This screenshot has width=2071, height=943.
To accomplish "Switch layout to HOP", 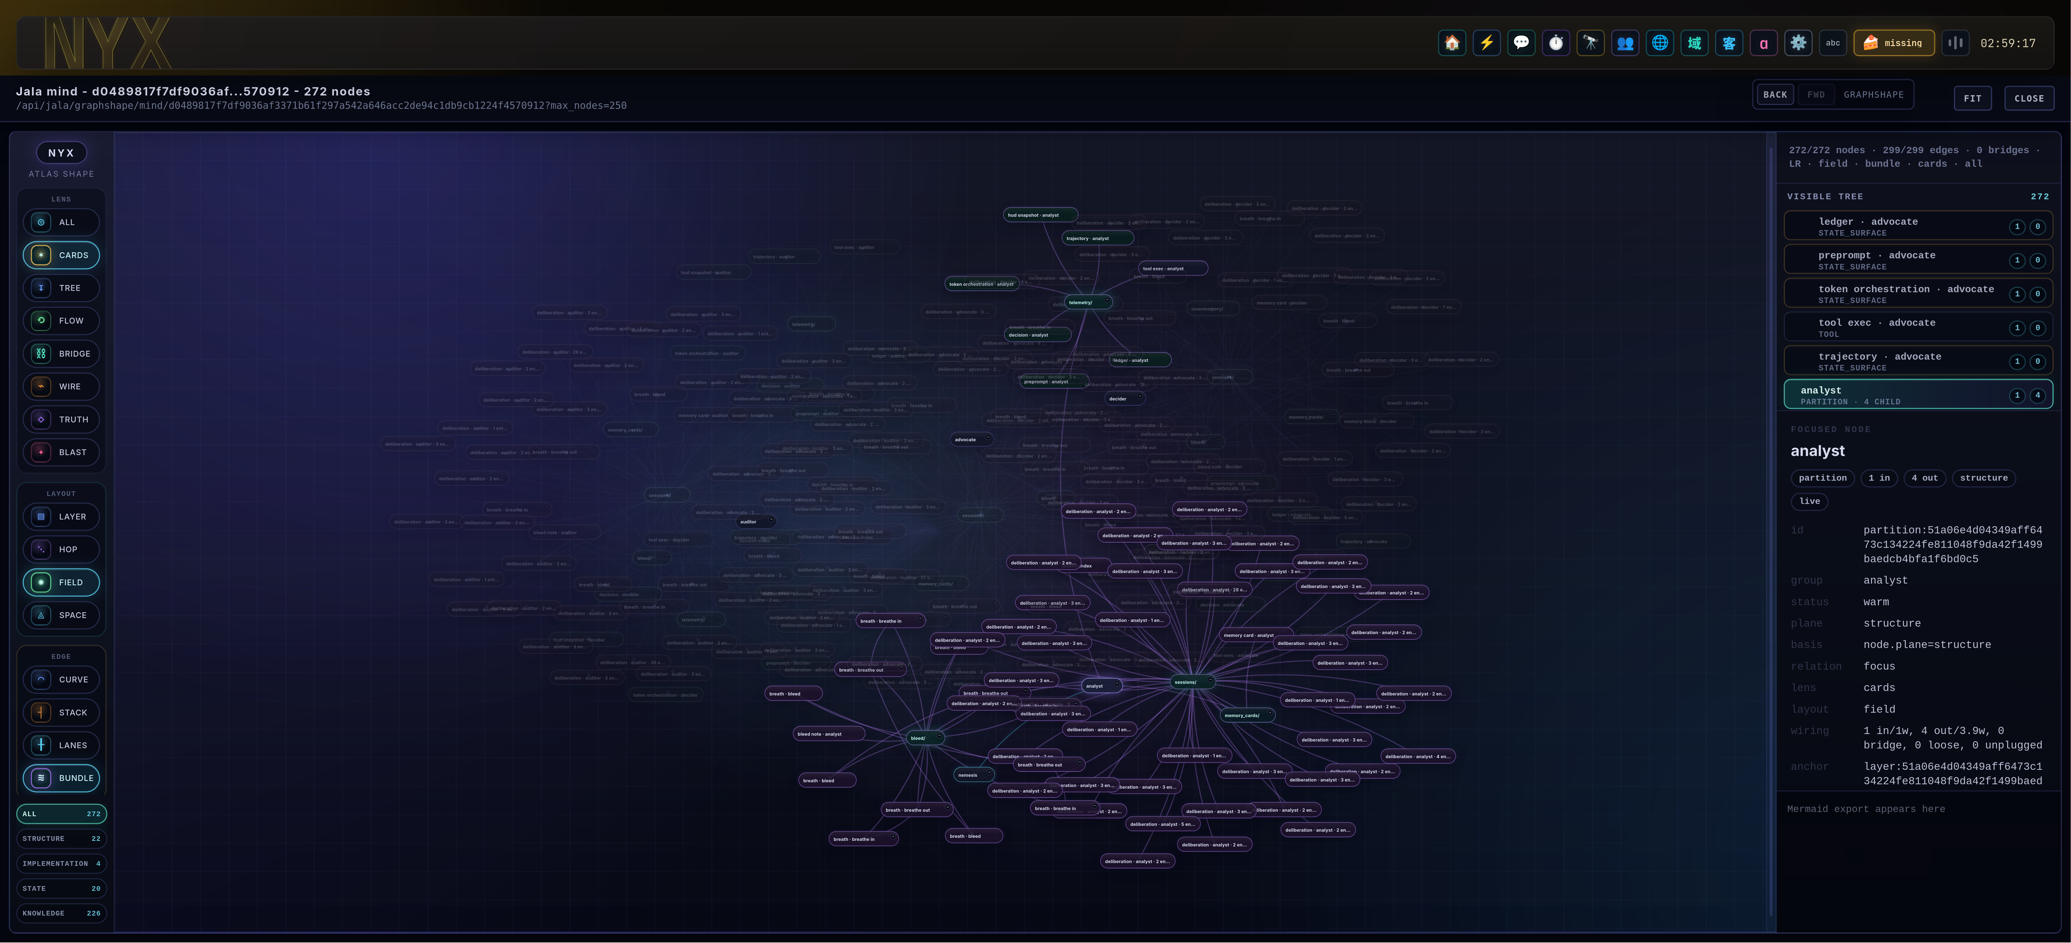I will [x=61, y=550].
